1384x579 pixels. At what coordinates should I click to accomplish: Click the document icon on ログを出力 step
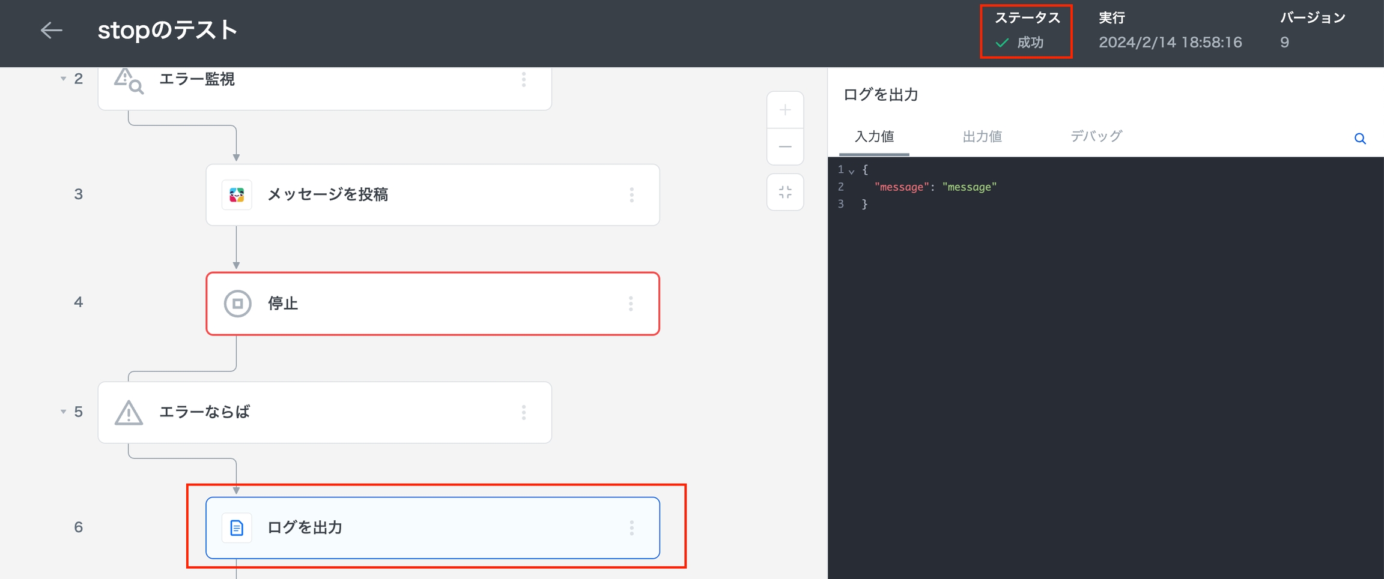point(237,528)
